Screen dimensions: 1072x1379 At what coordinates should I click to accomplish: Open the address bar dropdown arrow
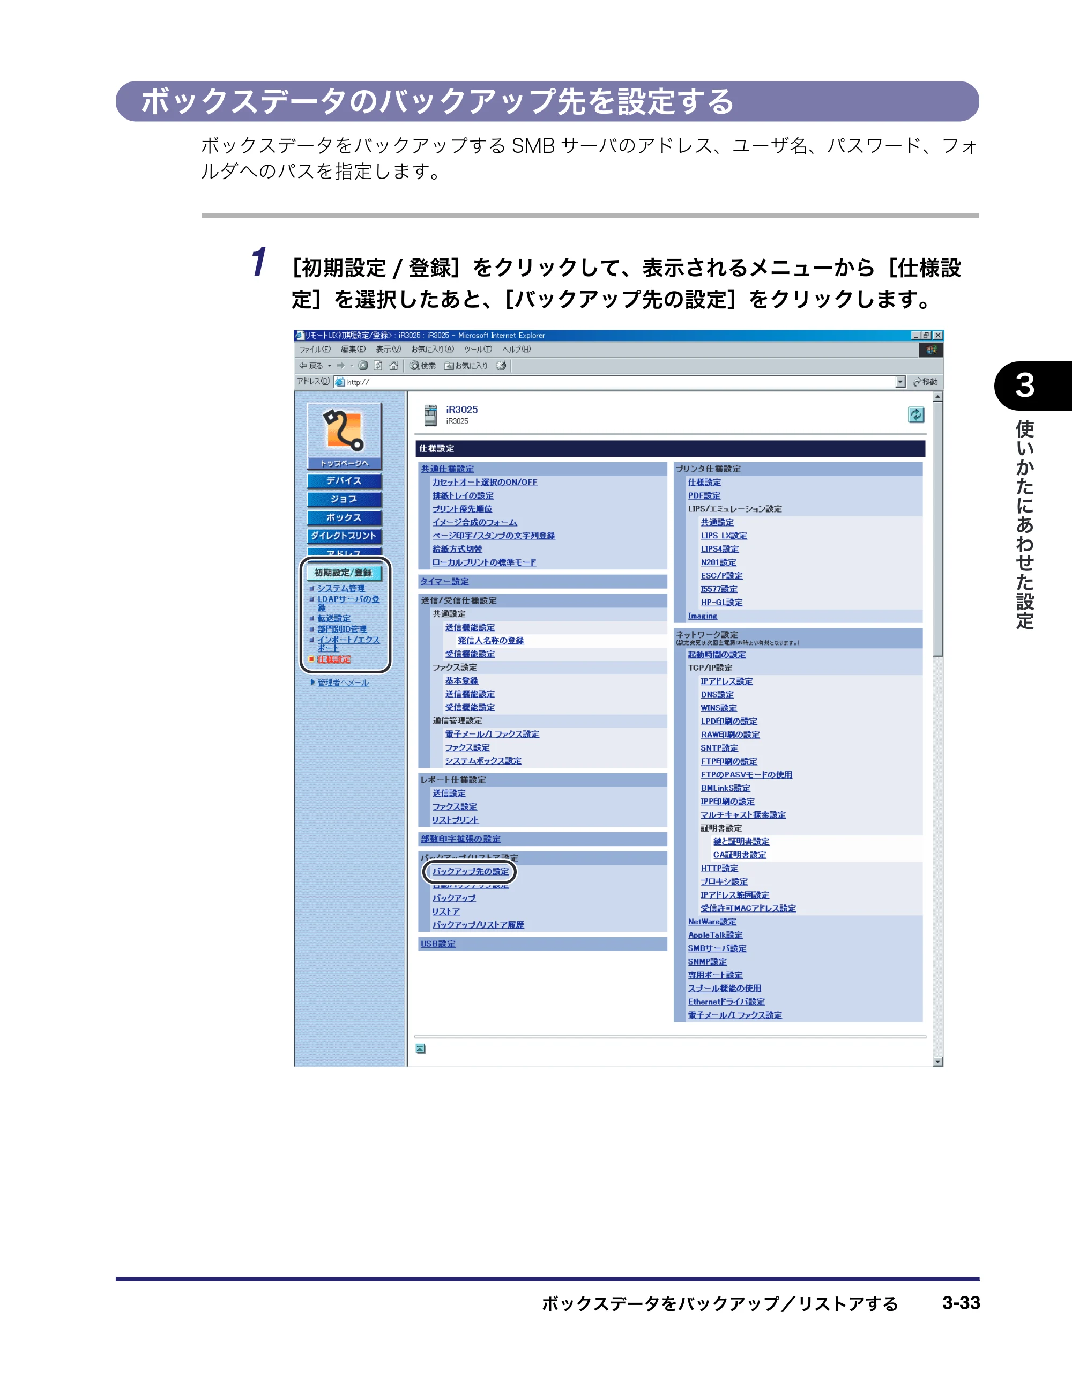(x=901, y=382)
